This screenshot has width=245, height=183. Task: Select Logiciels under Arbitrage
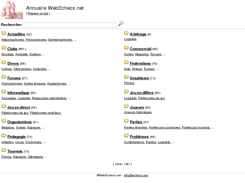130,39
